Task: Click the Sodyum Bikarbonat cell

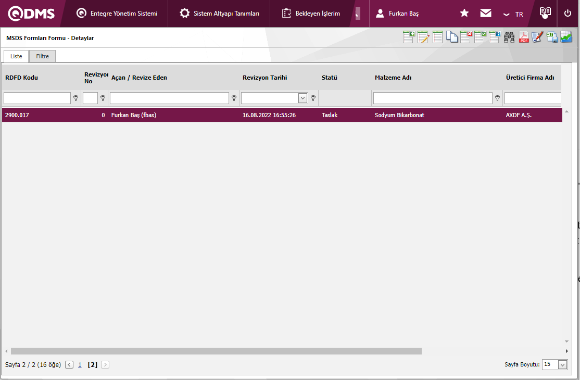Action: tap(399, 115)
